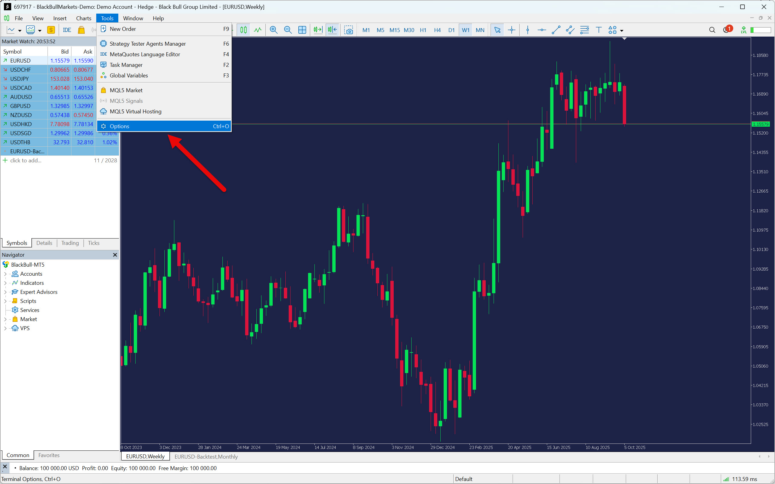775x484 pixels.
Task: Click 'click to add...' symbol field
Action: coord(26,160)
